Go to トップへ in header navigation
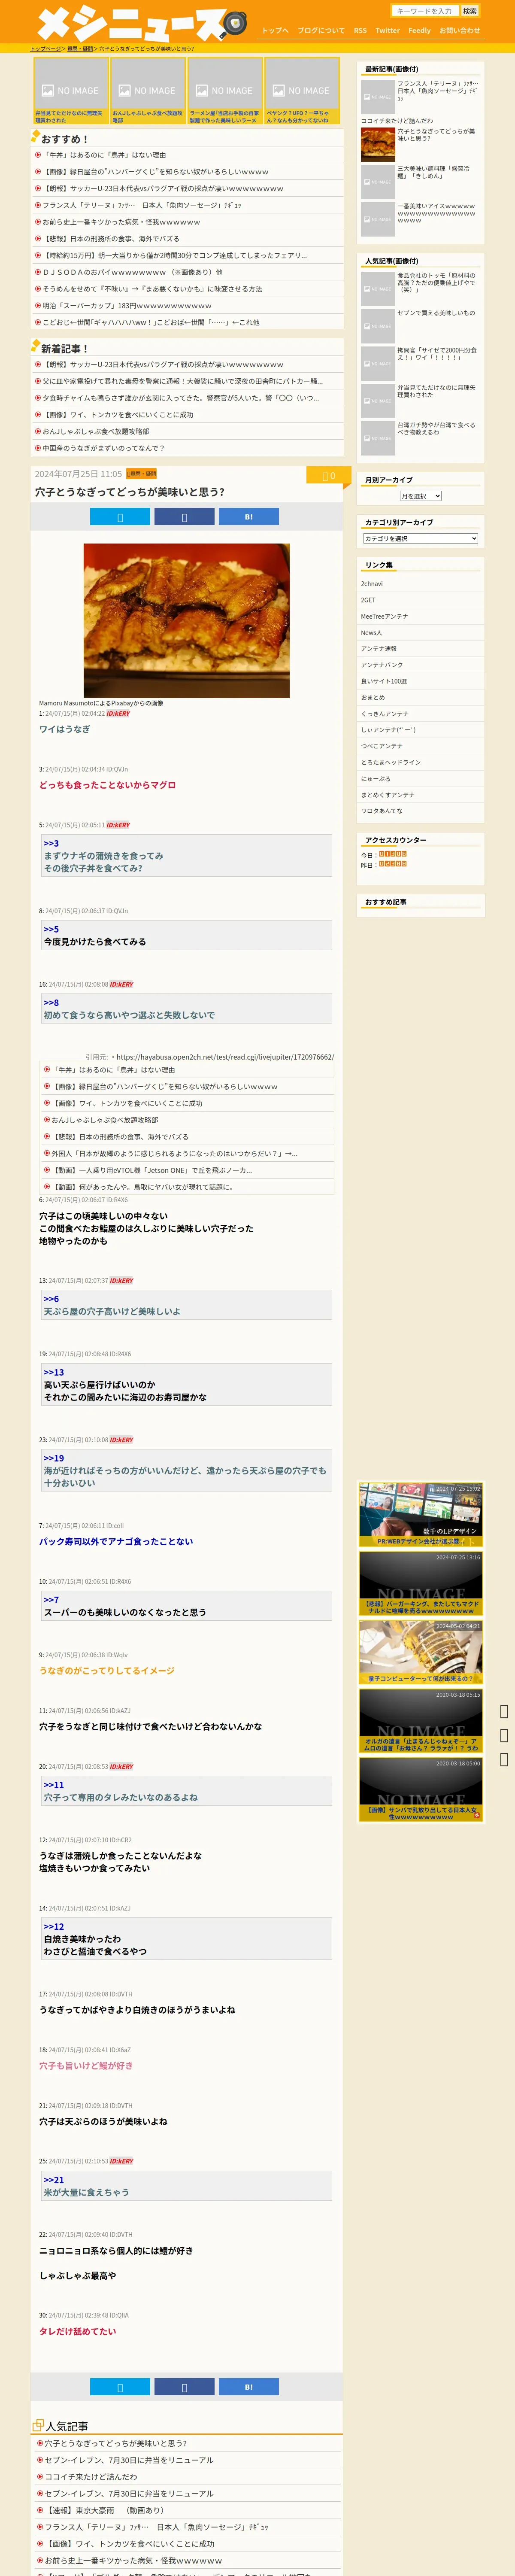515x2576 pixels. 275,31
